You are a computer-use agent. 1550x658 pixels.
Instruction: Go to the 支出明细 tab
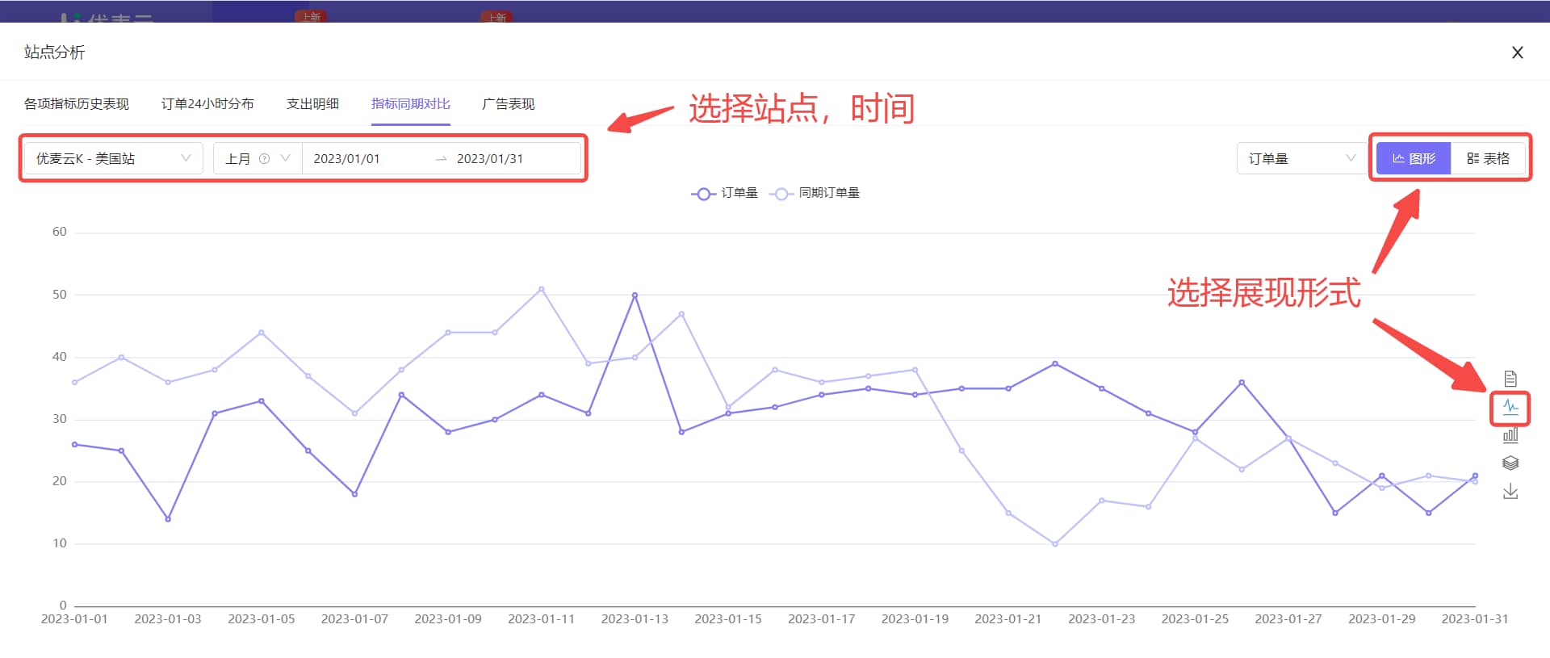tap(312, 103)
